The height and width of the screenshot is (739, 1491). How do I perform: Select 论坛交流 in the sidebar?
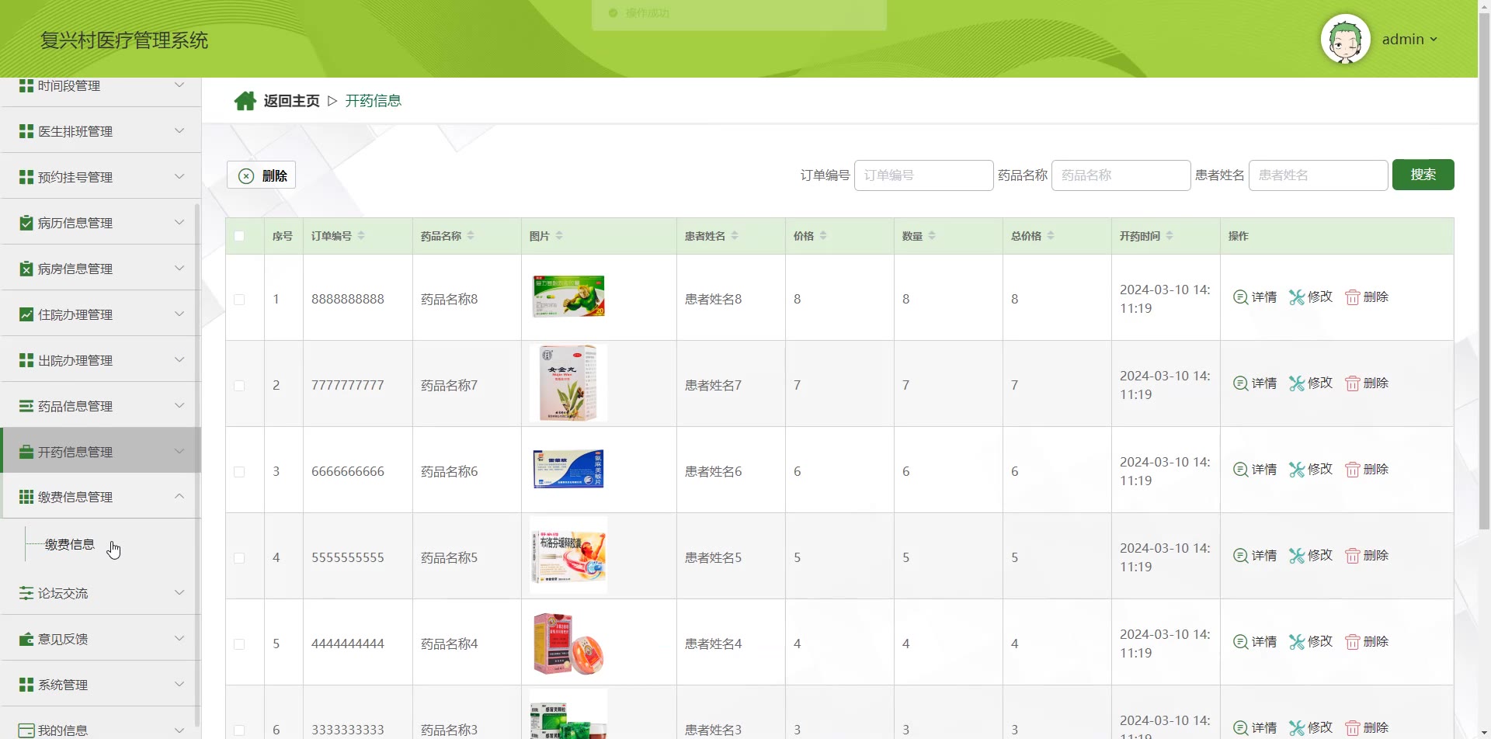coord(101,593)
